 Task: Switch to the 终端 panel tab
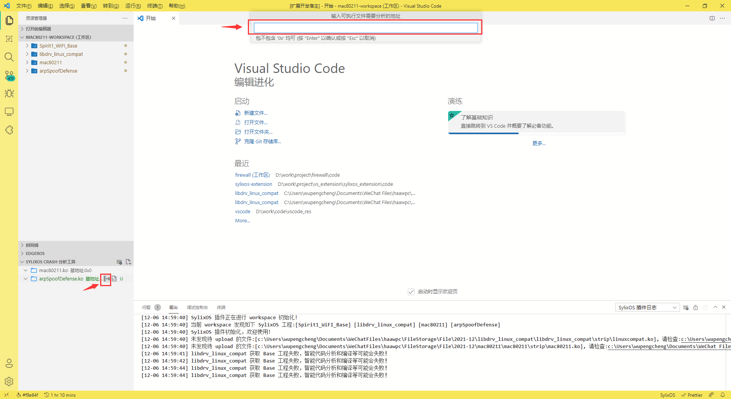point(221,307)
